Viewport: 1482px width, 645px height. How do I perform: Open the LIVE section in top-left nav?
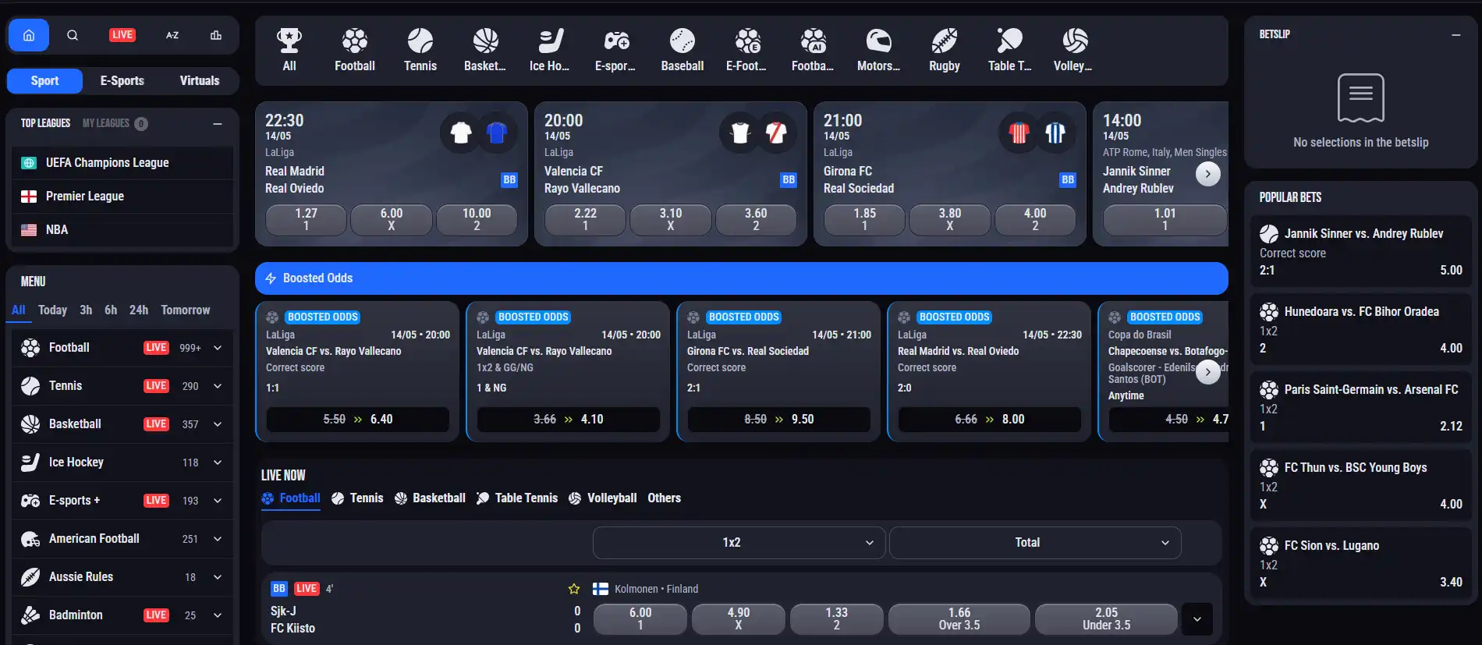coord(122,35)
